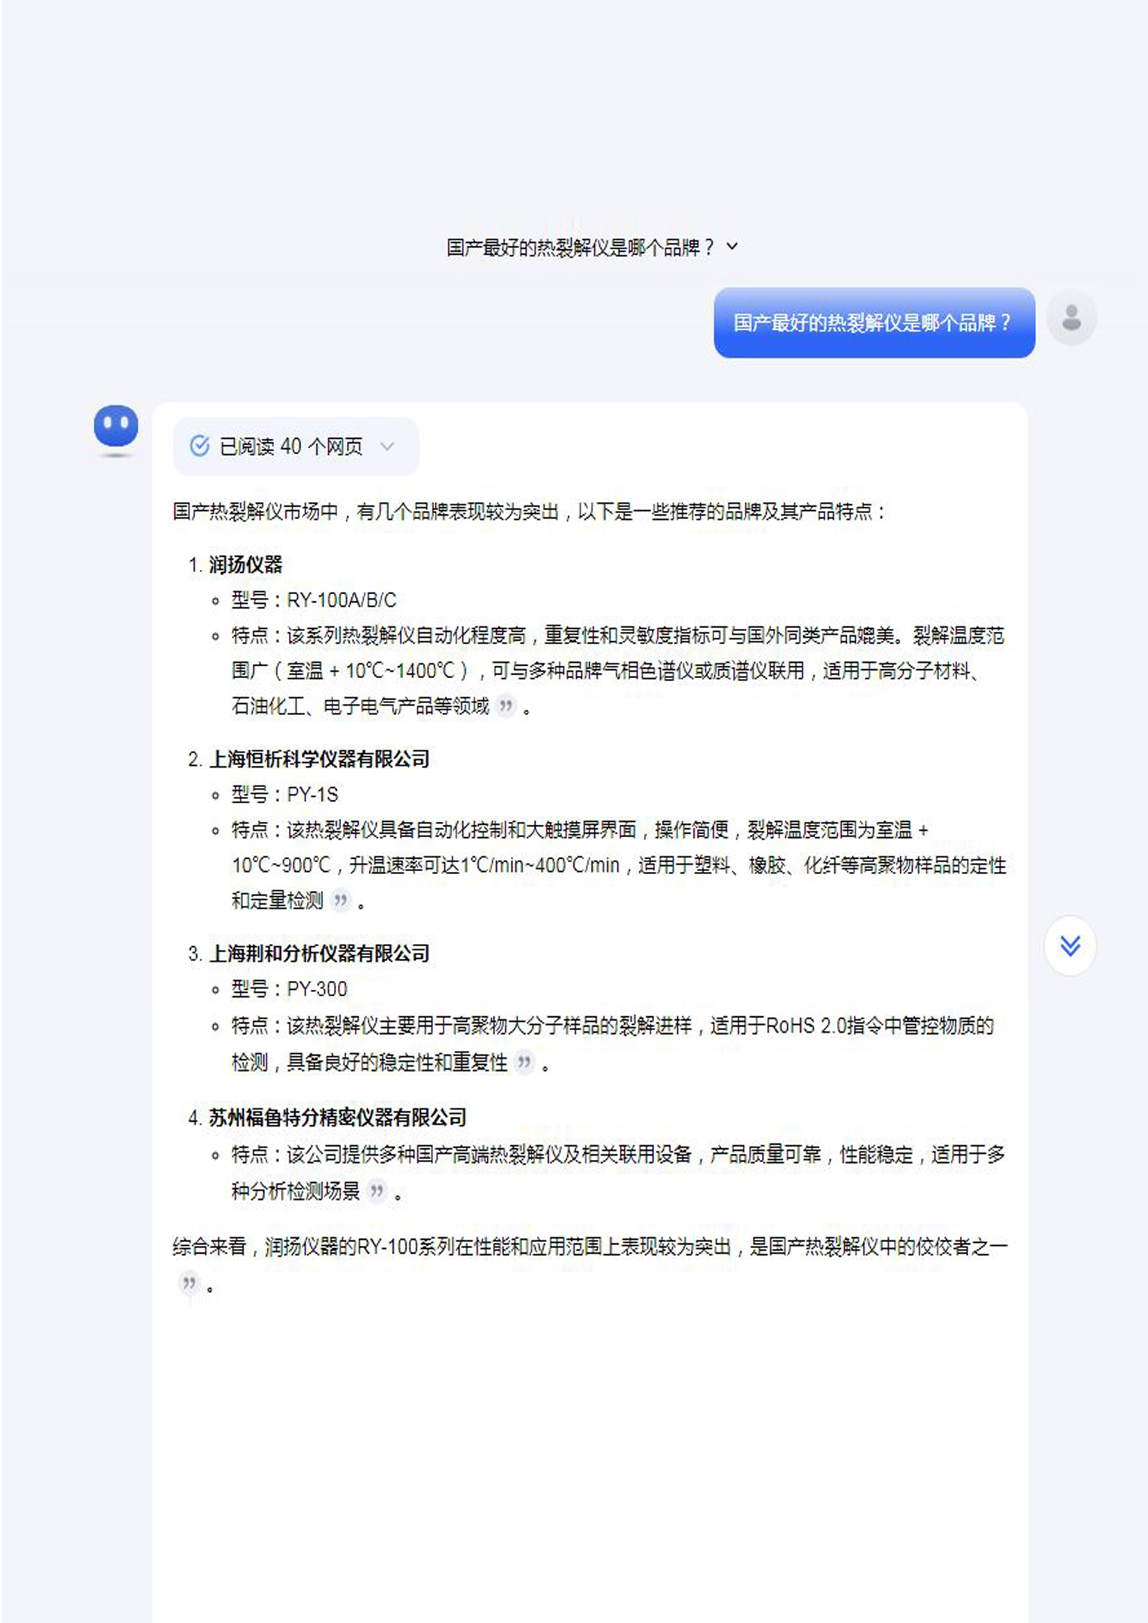Open citation quote icon below summary paragraph
Viewport: 1148px width, 1623px height.
(x=189, y=1282)
